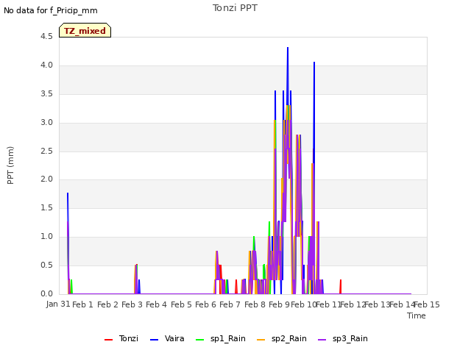
Task: Click the 3.0 y-axis tick label
Action: tap(46, 123)
